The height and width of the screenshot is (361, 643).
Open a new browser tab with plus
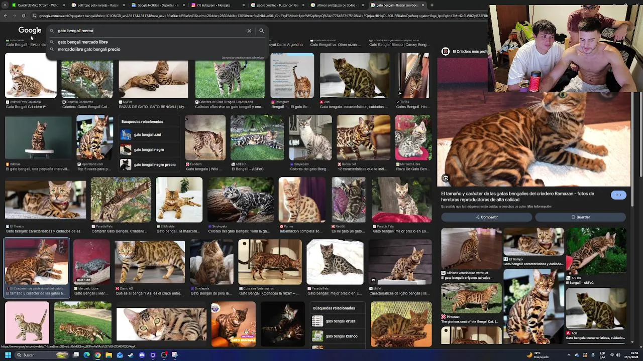[x=432, y=5]
